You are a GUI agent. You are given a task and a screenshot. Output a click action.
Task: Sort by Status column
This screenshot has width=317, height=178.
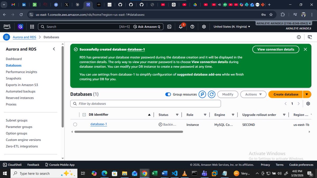point(177,115)
